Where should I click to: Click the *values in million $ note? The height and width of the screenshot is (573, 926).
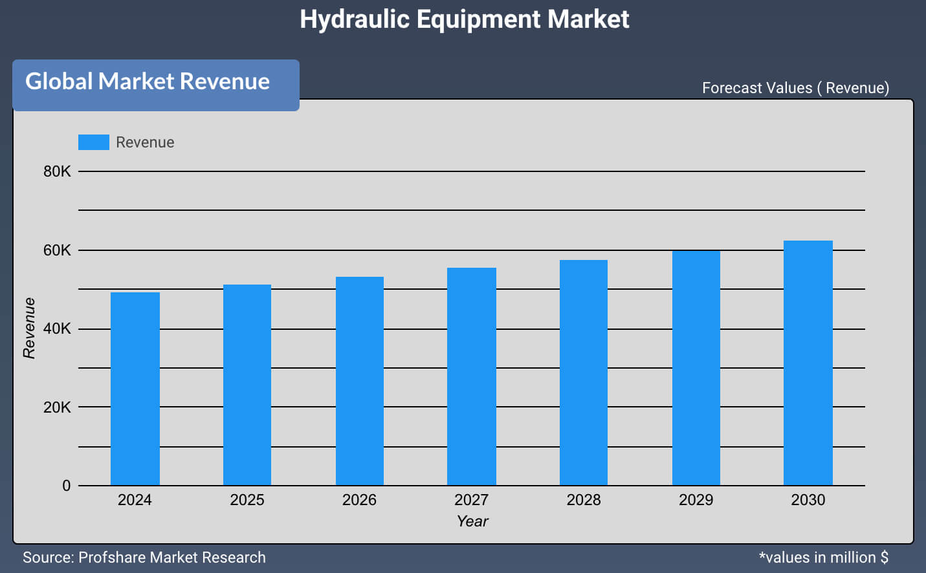tap(824, 557)
